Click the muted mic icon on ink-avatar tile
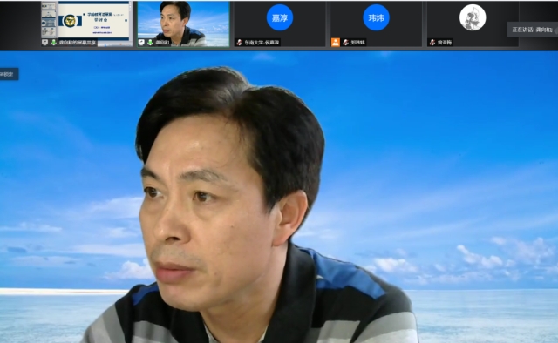This screenshot has height=343, width=558. point(432,43)
